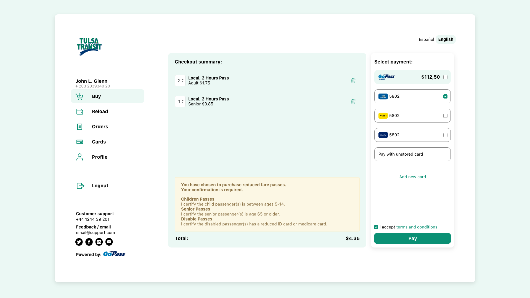The width and height of the screenshot is (530, 298).
Task: Increase the Adult pass quantity
Action: [x=183, y=79]
